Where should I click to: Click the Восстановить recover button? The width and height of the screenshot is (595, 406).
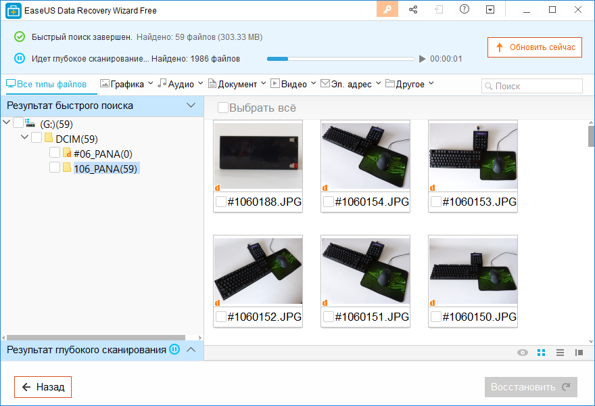531,387
